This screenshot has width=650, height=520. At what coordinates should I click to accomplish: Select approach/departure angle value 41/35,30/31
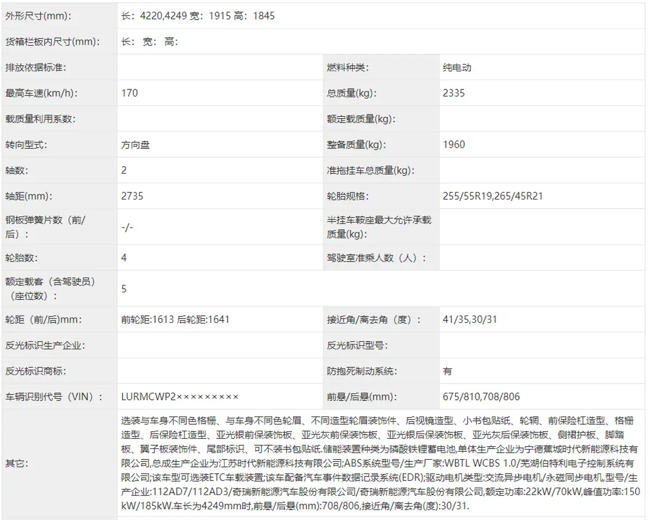tap(470, 320)
